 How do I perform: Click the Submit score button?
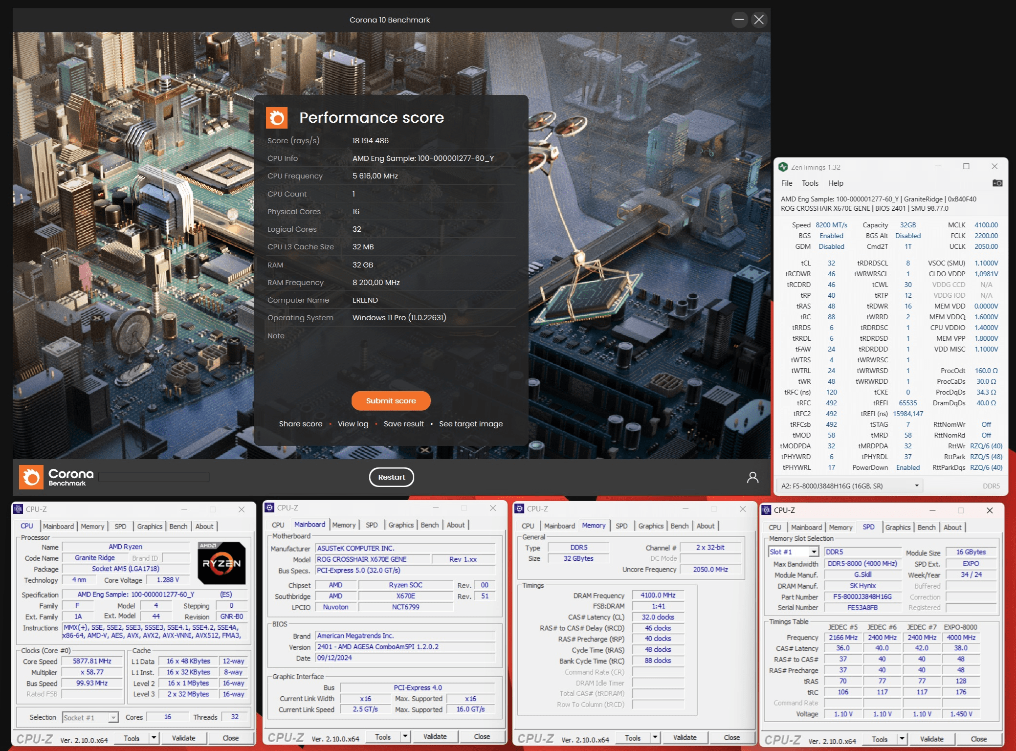pyautogui.click(x=391, y=400)
